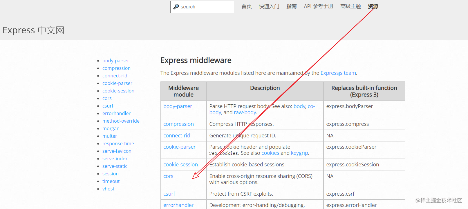Open csurf in the middleware table
Screen dimensions: 468x209
[169, 194]
